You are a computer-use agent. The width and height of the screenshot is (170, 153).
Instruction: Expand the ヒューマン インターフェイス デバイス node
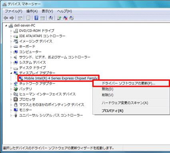tap(11, 94)
